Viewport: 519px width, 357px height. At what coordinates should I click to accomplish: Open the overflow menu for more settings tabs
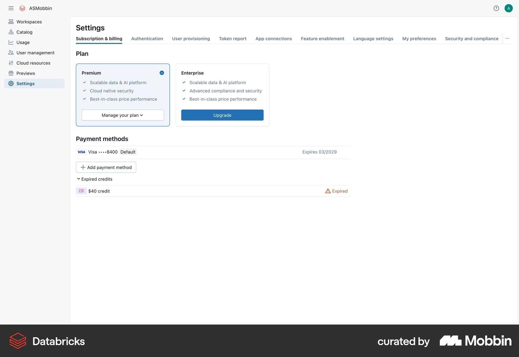click(507, 38)
